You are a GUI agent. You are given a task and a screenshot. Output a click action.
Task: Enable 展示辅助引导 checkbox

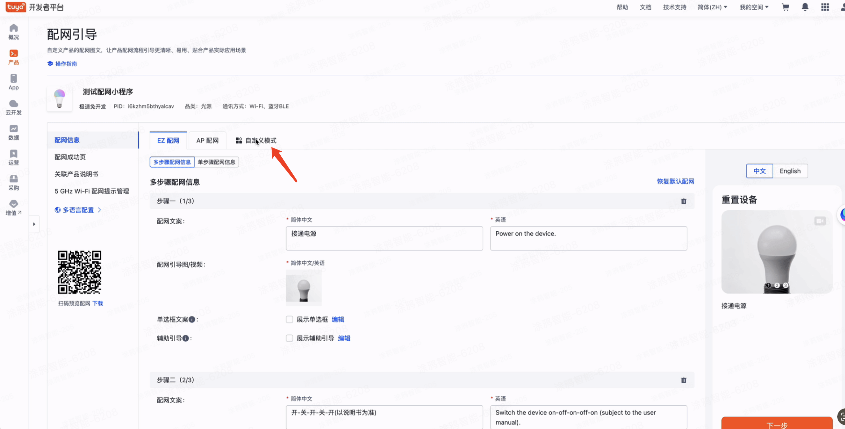click(289, 338)
